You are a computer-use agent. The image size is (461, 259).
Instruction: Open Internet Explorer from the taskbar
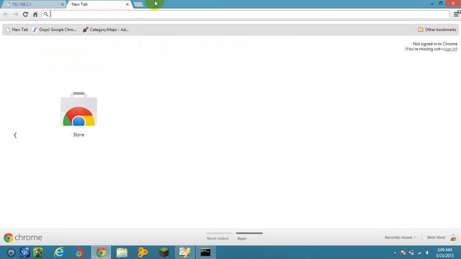pyautogui.click(x=59, y=253)
